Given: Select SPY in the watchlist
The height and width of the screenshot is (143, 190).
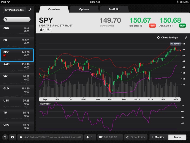Looking at the screenshot, I should click(x=17, y=55).
